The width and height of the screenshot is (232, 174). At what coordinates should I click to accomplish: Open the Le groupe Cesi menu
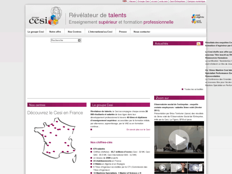tap(36, 32)
